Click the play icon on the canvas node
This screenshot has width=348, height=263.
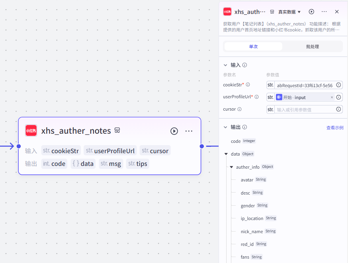tap(174, 131)
